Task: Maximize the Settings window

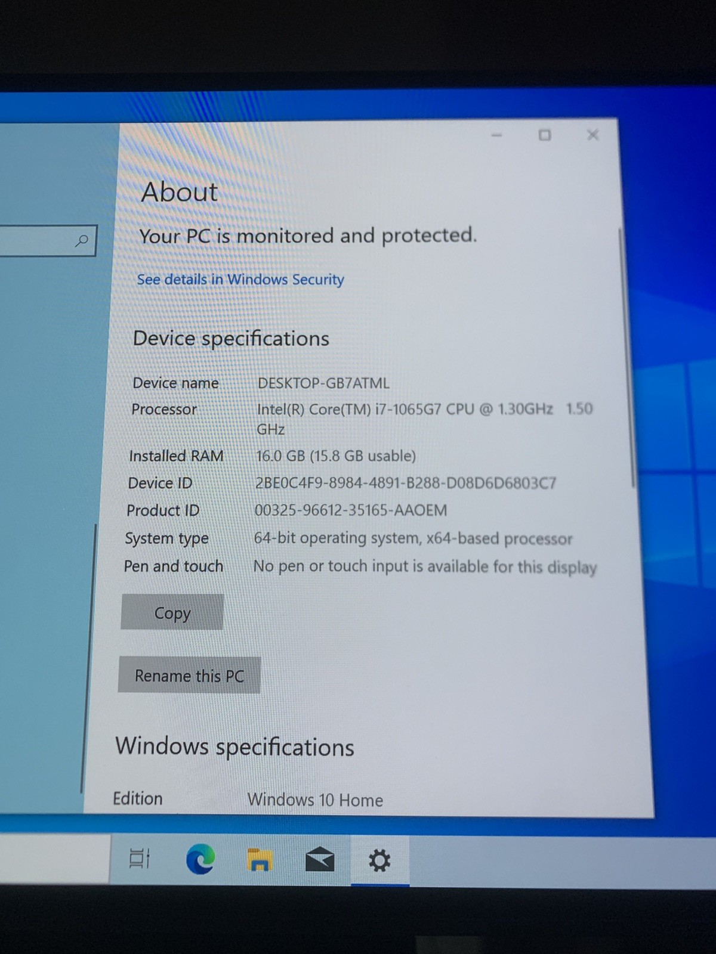Action: click(545, 135)
